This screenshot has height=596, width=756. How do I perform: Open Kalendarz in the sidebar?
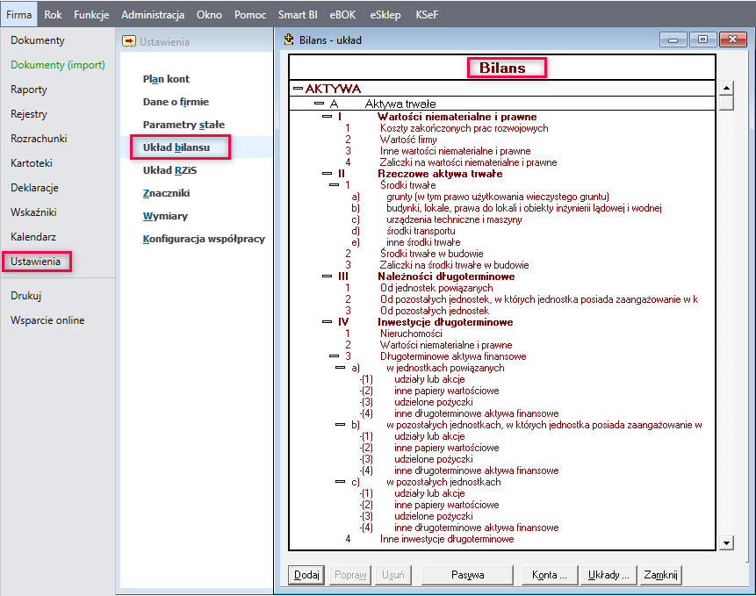click(33, 237)
